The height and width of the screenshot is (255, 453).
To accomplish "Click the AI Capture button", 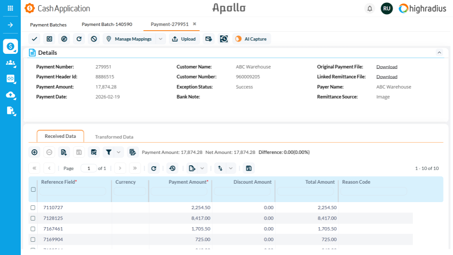I will (252, 39).
